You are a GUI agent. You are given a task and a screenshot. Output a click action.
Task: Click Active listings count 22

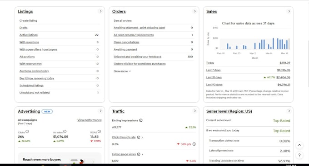97,35
